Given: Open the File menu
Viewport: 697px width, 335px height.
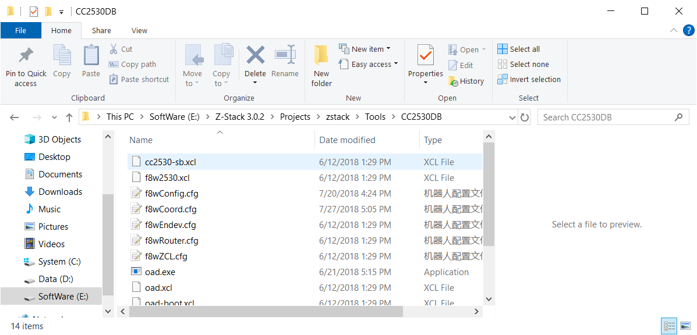Looking at the screenshot, I should (20, 31).
